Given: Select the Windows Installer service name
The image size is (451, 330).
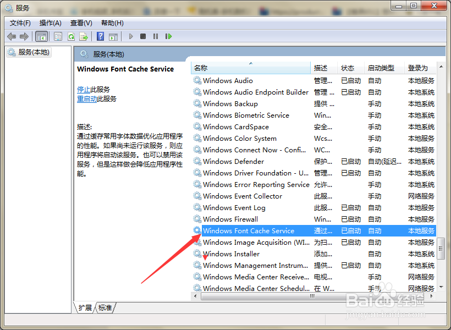Looking at the screenshot, I should pyautogui.click(x=231, y=254).
